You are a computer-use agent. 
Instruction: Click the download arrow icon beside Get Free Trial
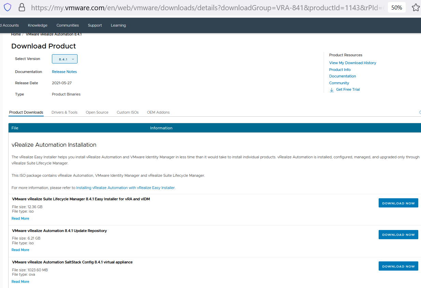(332, 90)
